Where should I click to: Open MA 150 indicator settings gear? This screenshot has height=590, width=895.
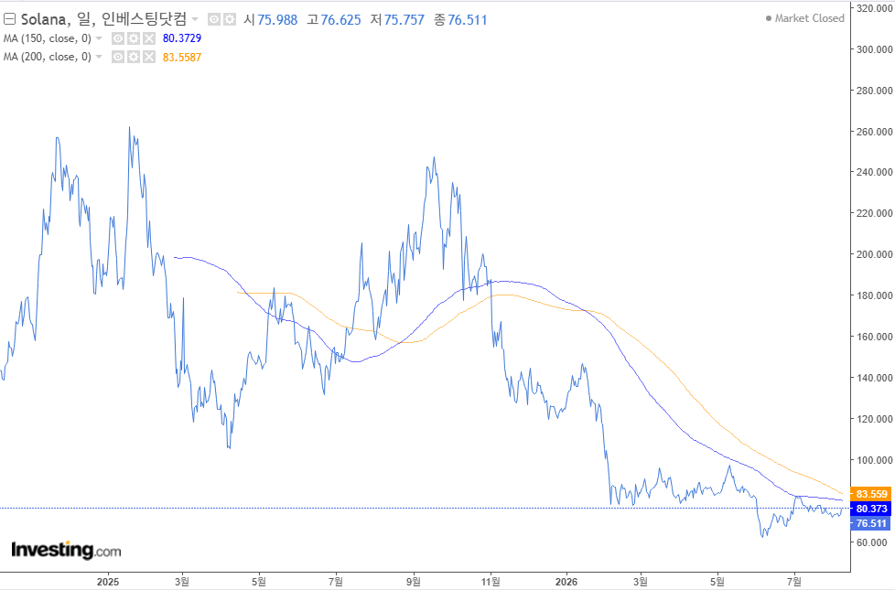click(133, 38)
